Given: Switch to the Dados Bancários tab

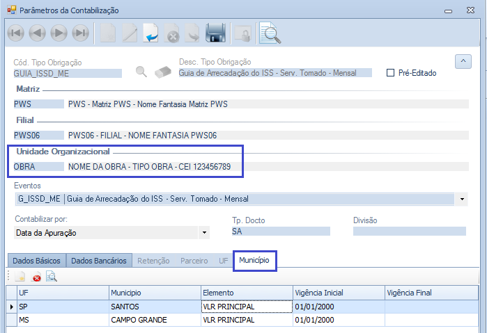Looking at the screenshot, I should 99,261.
